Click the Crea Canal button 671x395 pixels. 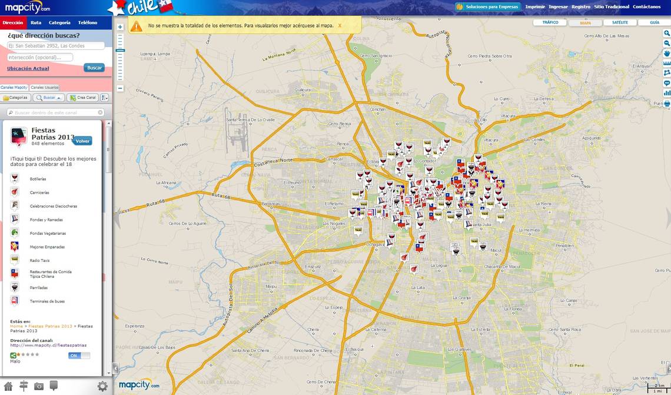[x=82, y=98]
